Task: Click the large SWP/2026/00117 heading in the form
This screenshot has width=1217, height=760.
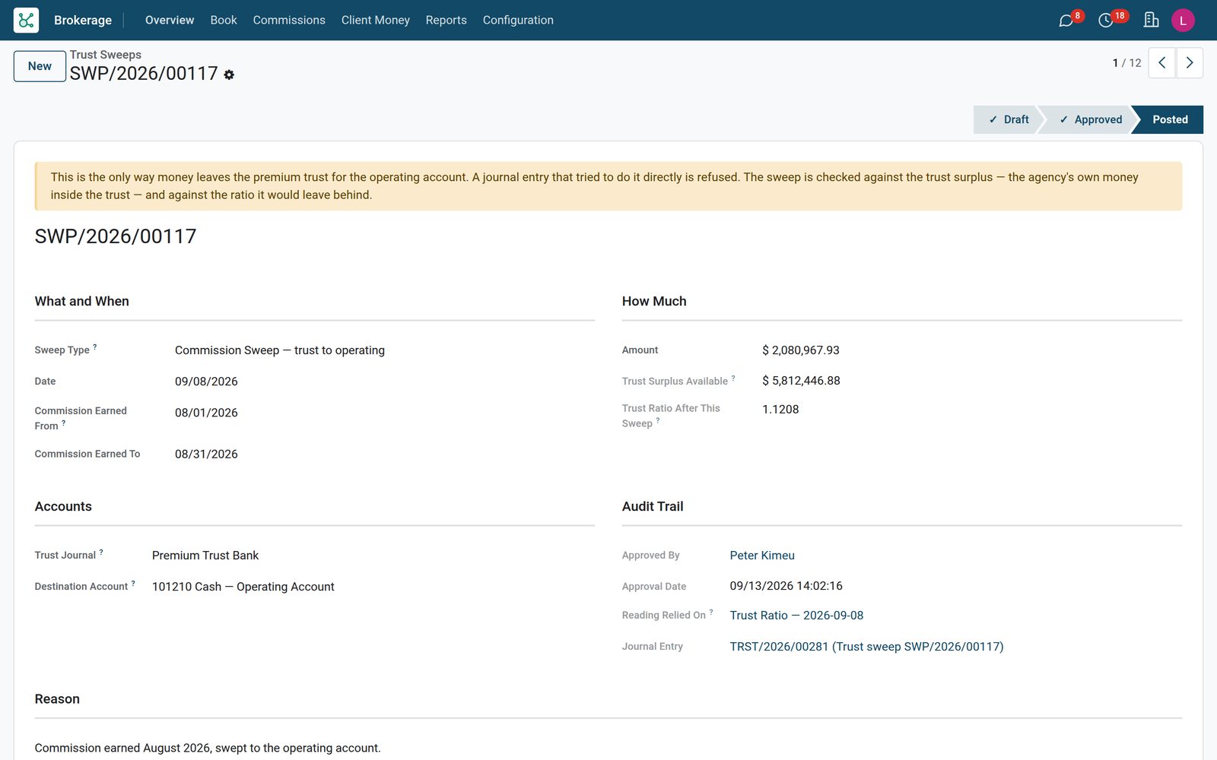Action: tap(116, 236)
